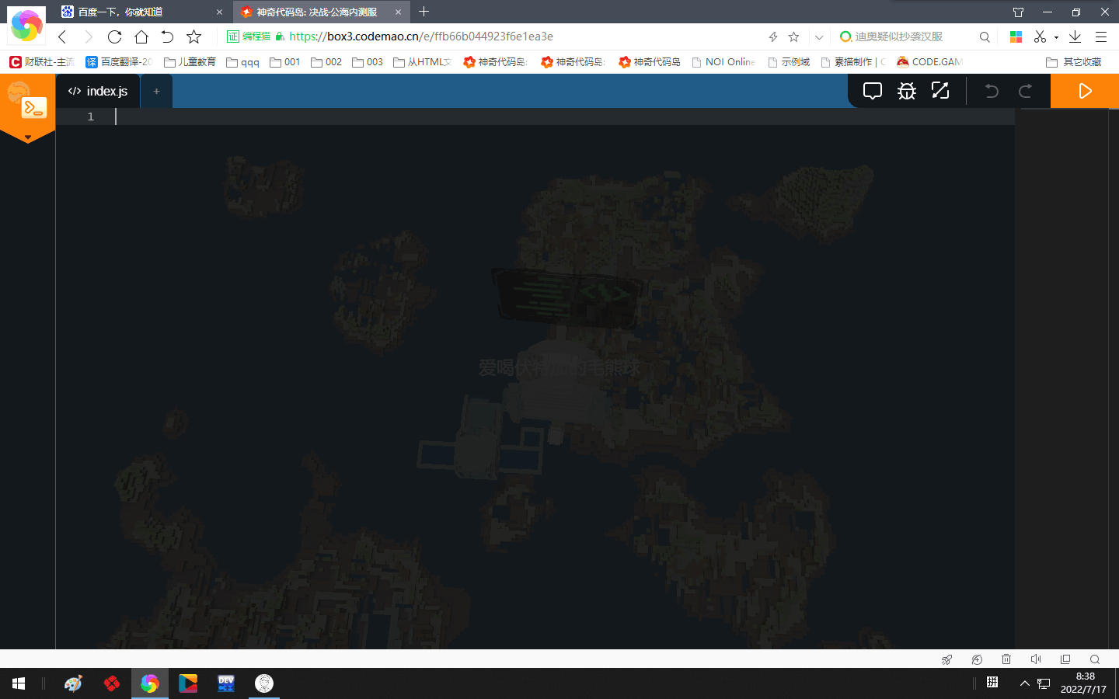The height and width of the screenshot is (699, 1119).
Task: Click the lightning speed-mode icon in address bar
Action: point(773,37)
